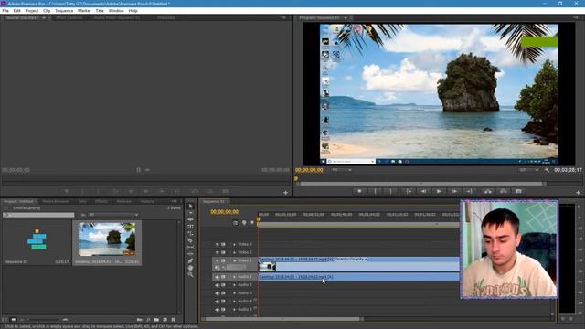Expand the Audio 2 track

coord(234,285)
